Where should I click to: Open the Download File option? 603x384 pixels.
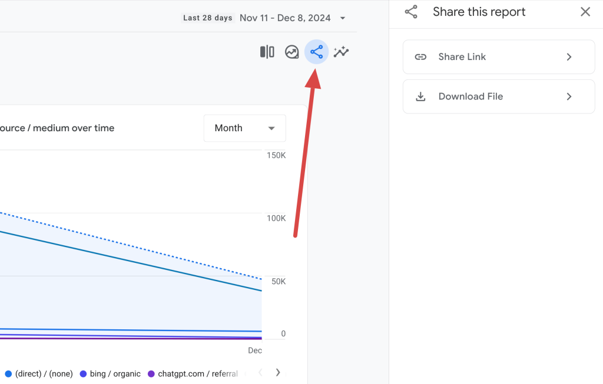(x=499, y=96)
